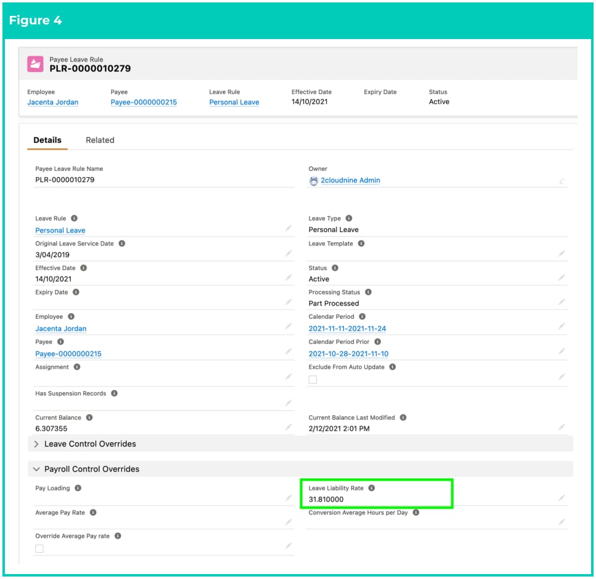596x579 pixels.
Task: Click the 2cloudnine Admin owner avatar icon
Action: point(314,181)
